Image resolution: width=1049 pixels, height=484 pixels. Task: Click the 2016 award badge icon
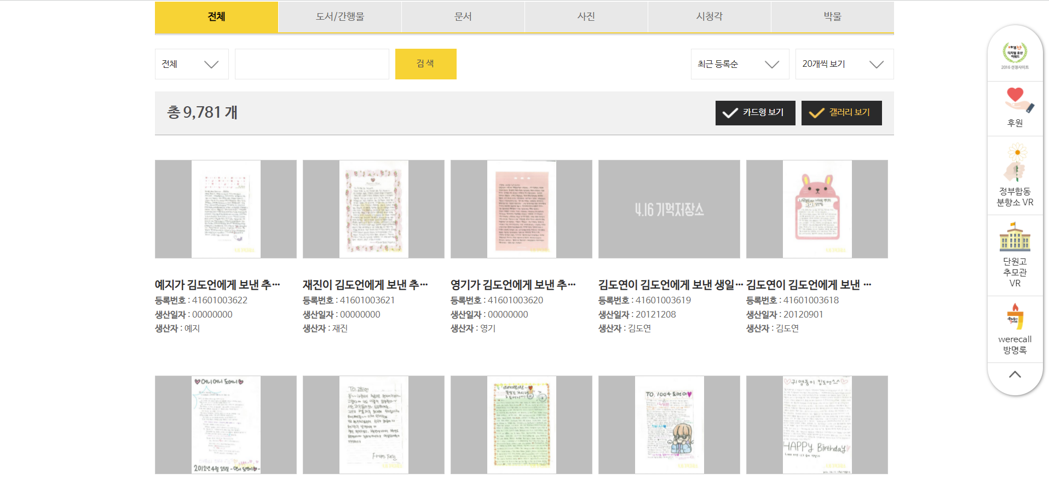1015,54
